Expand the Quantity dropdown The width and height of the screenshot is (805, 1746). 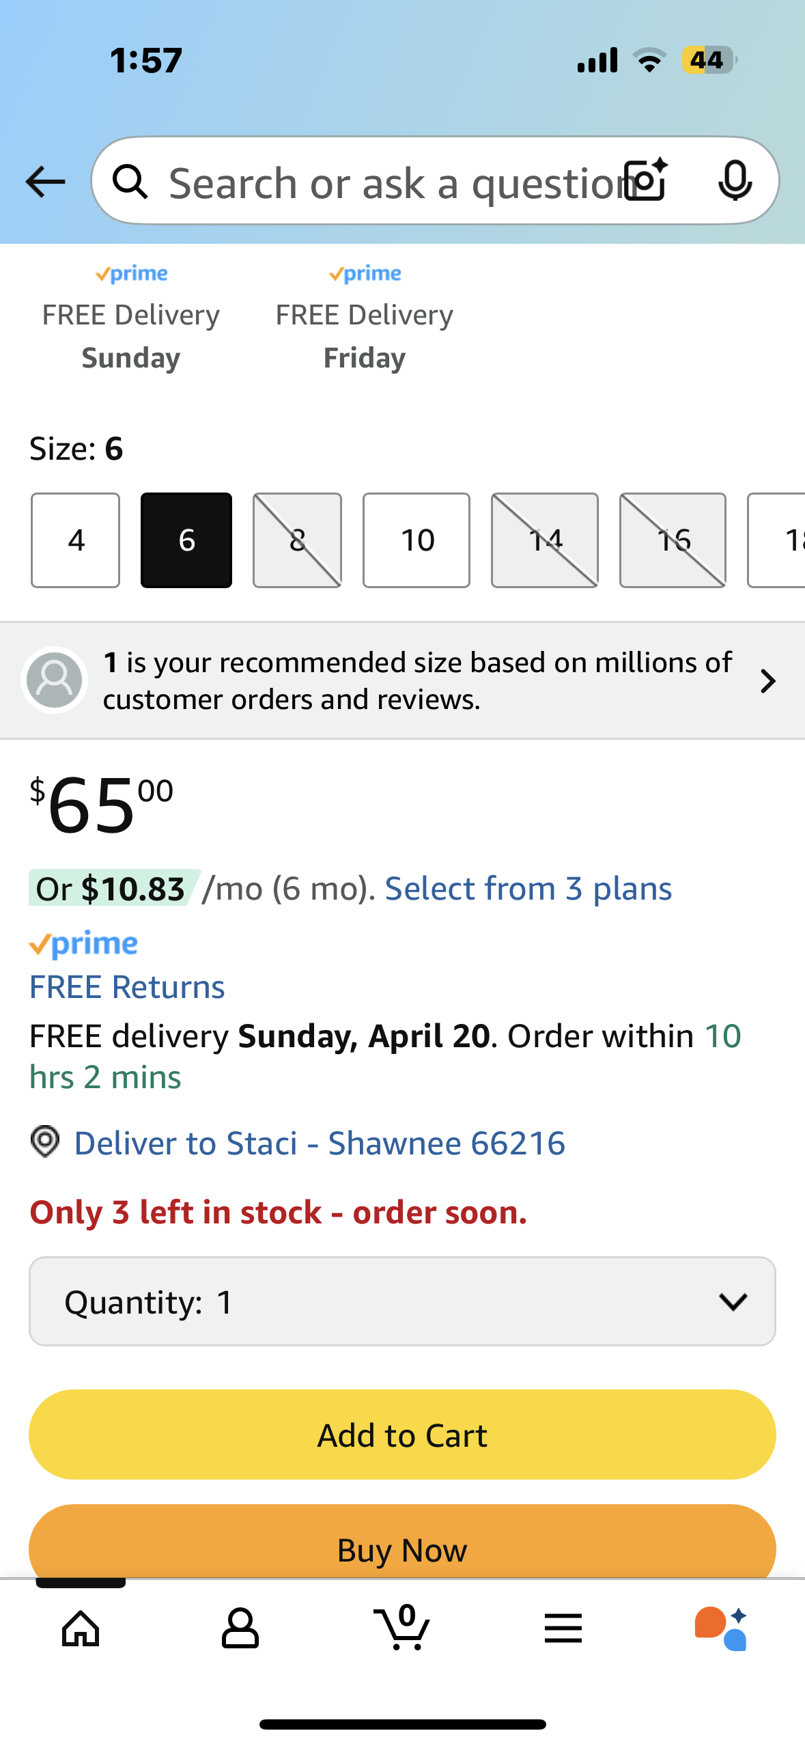pos(402,1301)
